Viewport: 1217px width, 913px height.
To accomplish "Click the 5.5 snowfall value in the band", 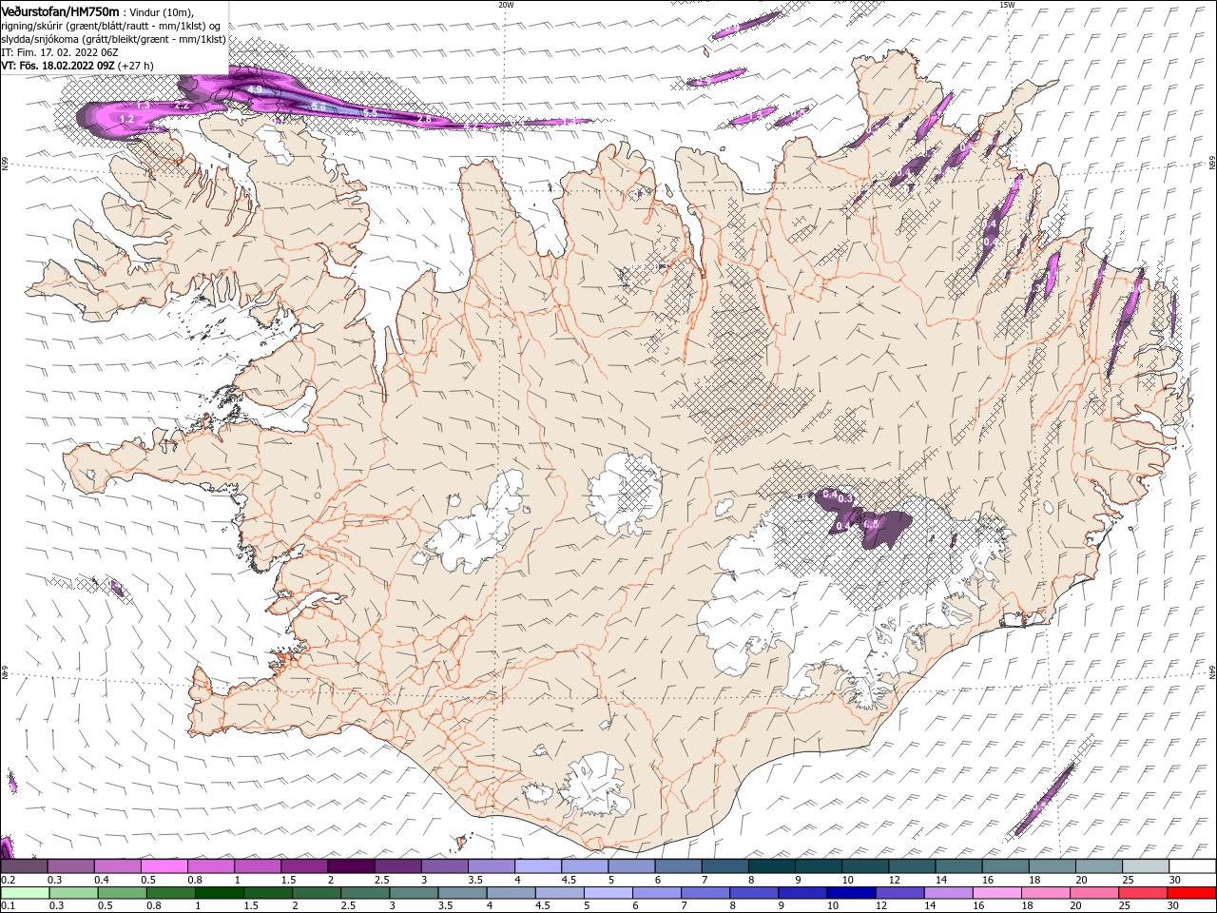I will [x=370, y=112].
